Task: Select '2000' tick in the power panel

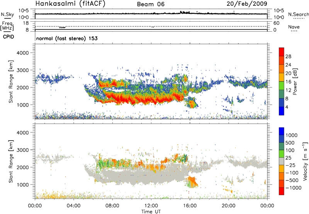Action: 23,87
